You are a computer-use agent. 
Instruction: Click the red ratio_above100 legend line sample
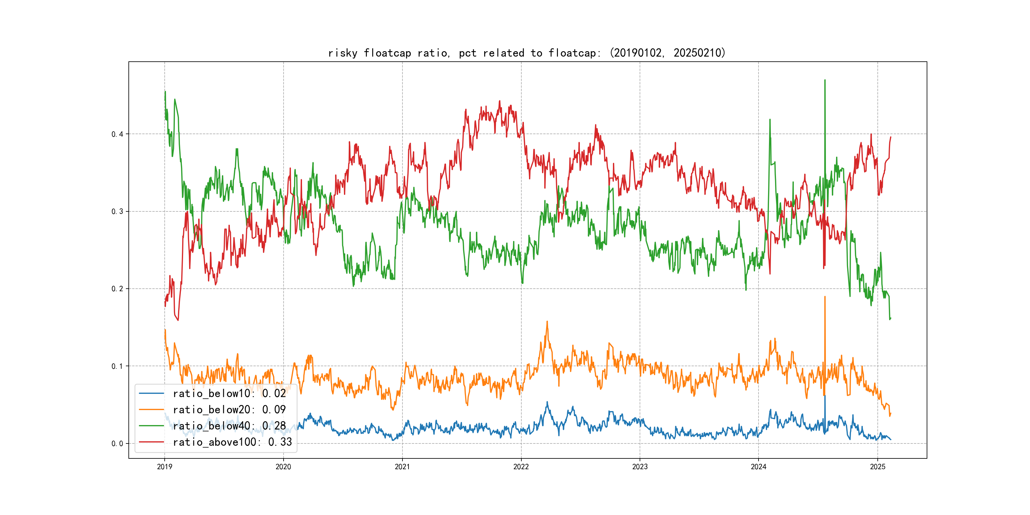pos(151,442)
